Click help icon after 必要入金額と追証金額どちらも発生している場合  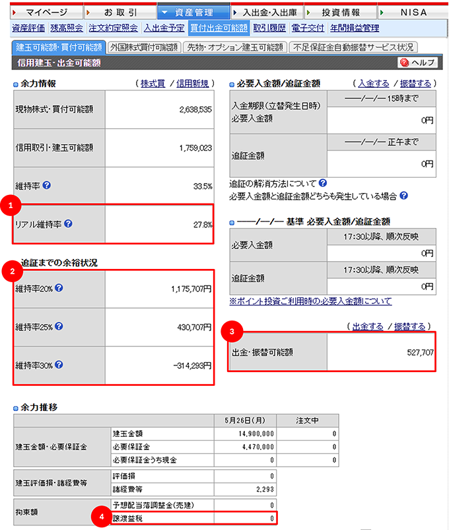click(x=403, y=196)
